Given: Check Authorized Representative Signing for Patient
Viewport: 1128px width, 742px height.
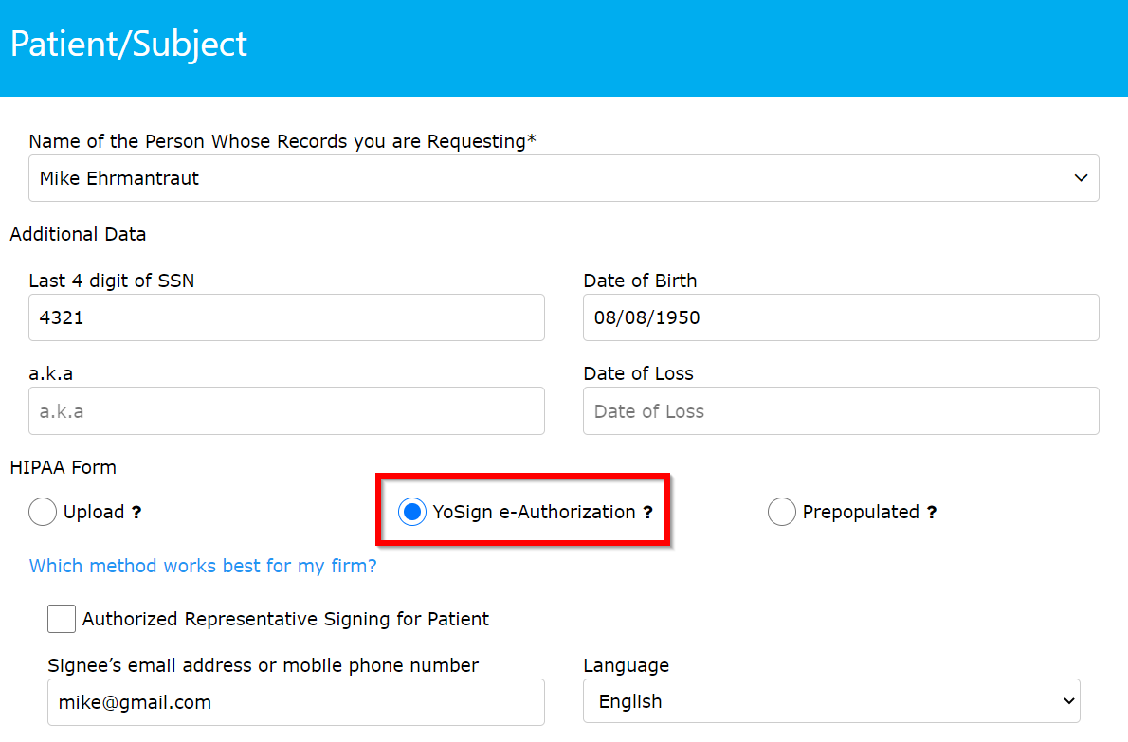Looking at the screenshot, I should point(61,618).
